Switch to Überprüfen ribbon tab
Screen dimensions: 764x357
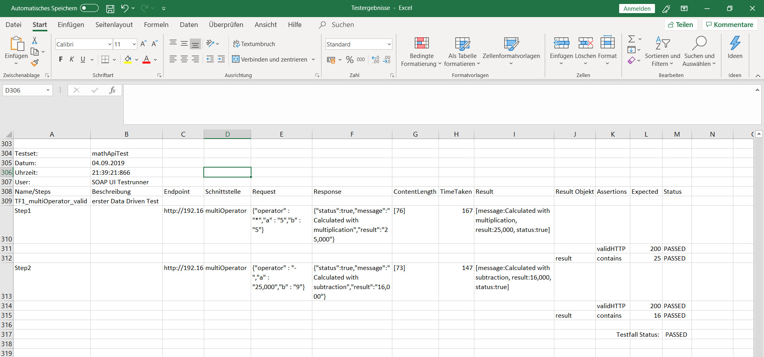[x=226, y=25]
